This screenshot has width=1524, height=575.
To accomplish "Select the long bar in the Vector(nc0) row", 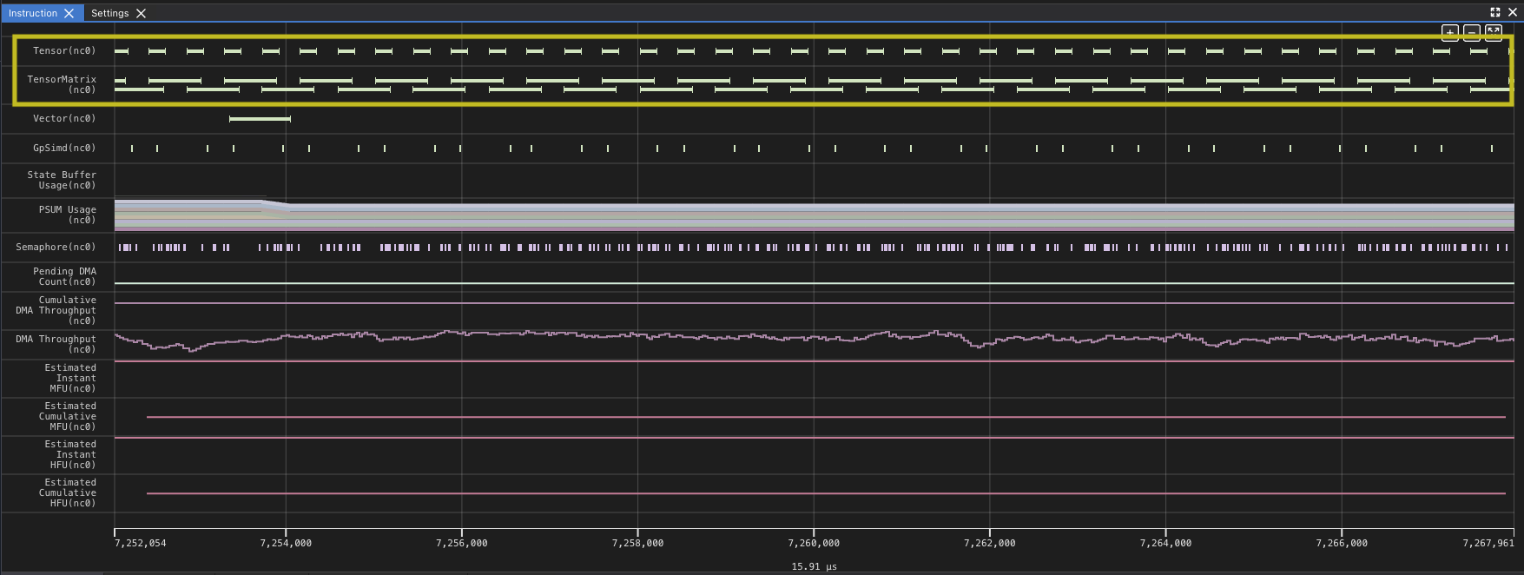I will 260,119.
